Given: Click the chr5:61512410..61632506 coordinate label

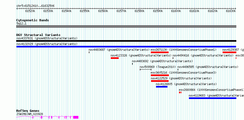Looking at the screenshot, I should (35, 6).
